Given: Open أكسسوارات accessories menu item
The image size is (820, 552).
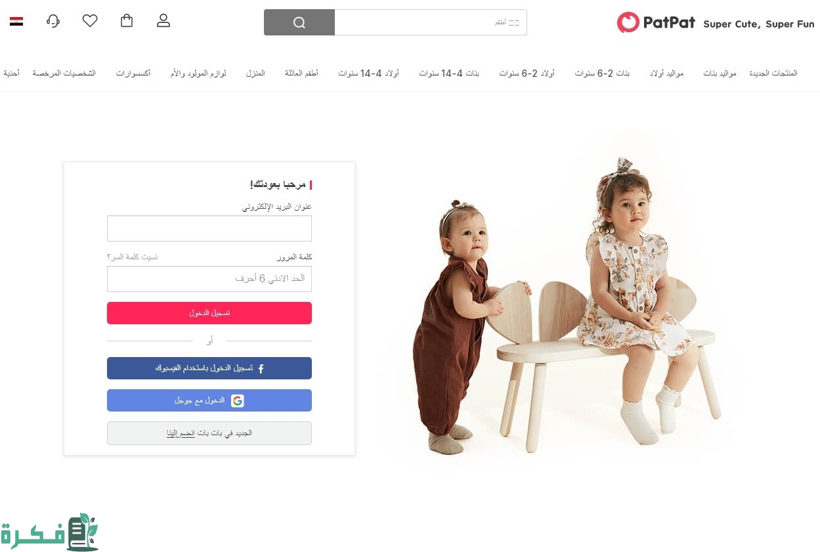Looking at the screenshot, I should (x=133, y=73).
